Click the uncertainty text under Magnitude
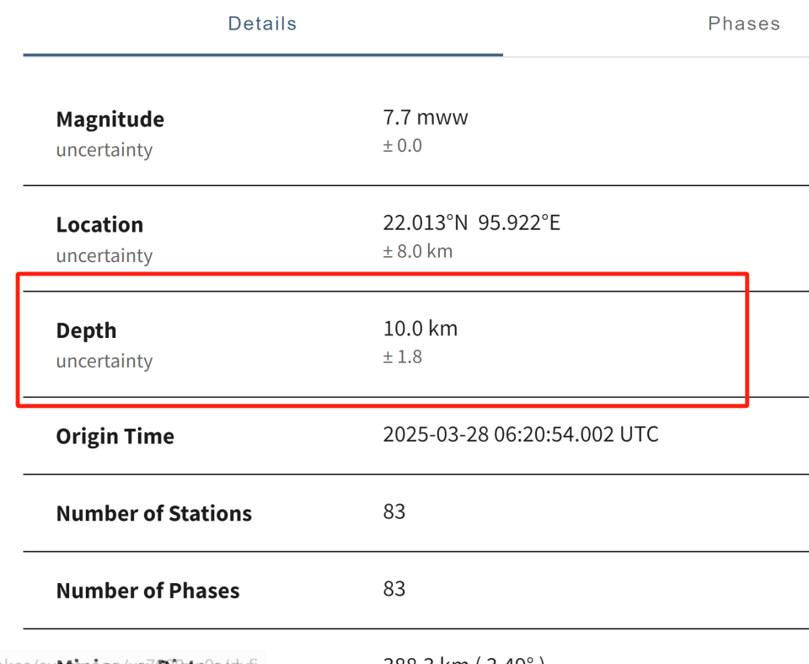This screenshot has width=809, height=664. tap(104, 151)
